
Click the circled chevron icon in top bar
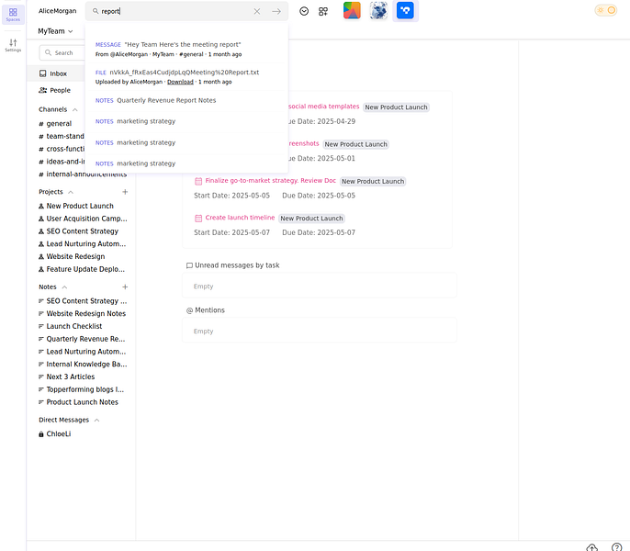click(304, 11)
